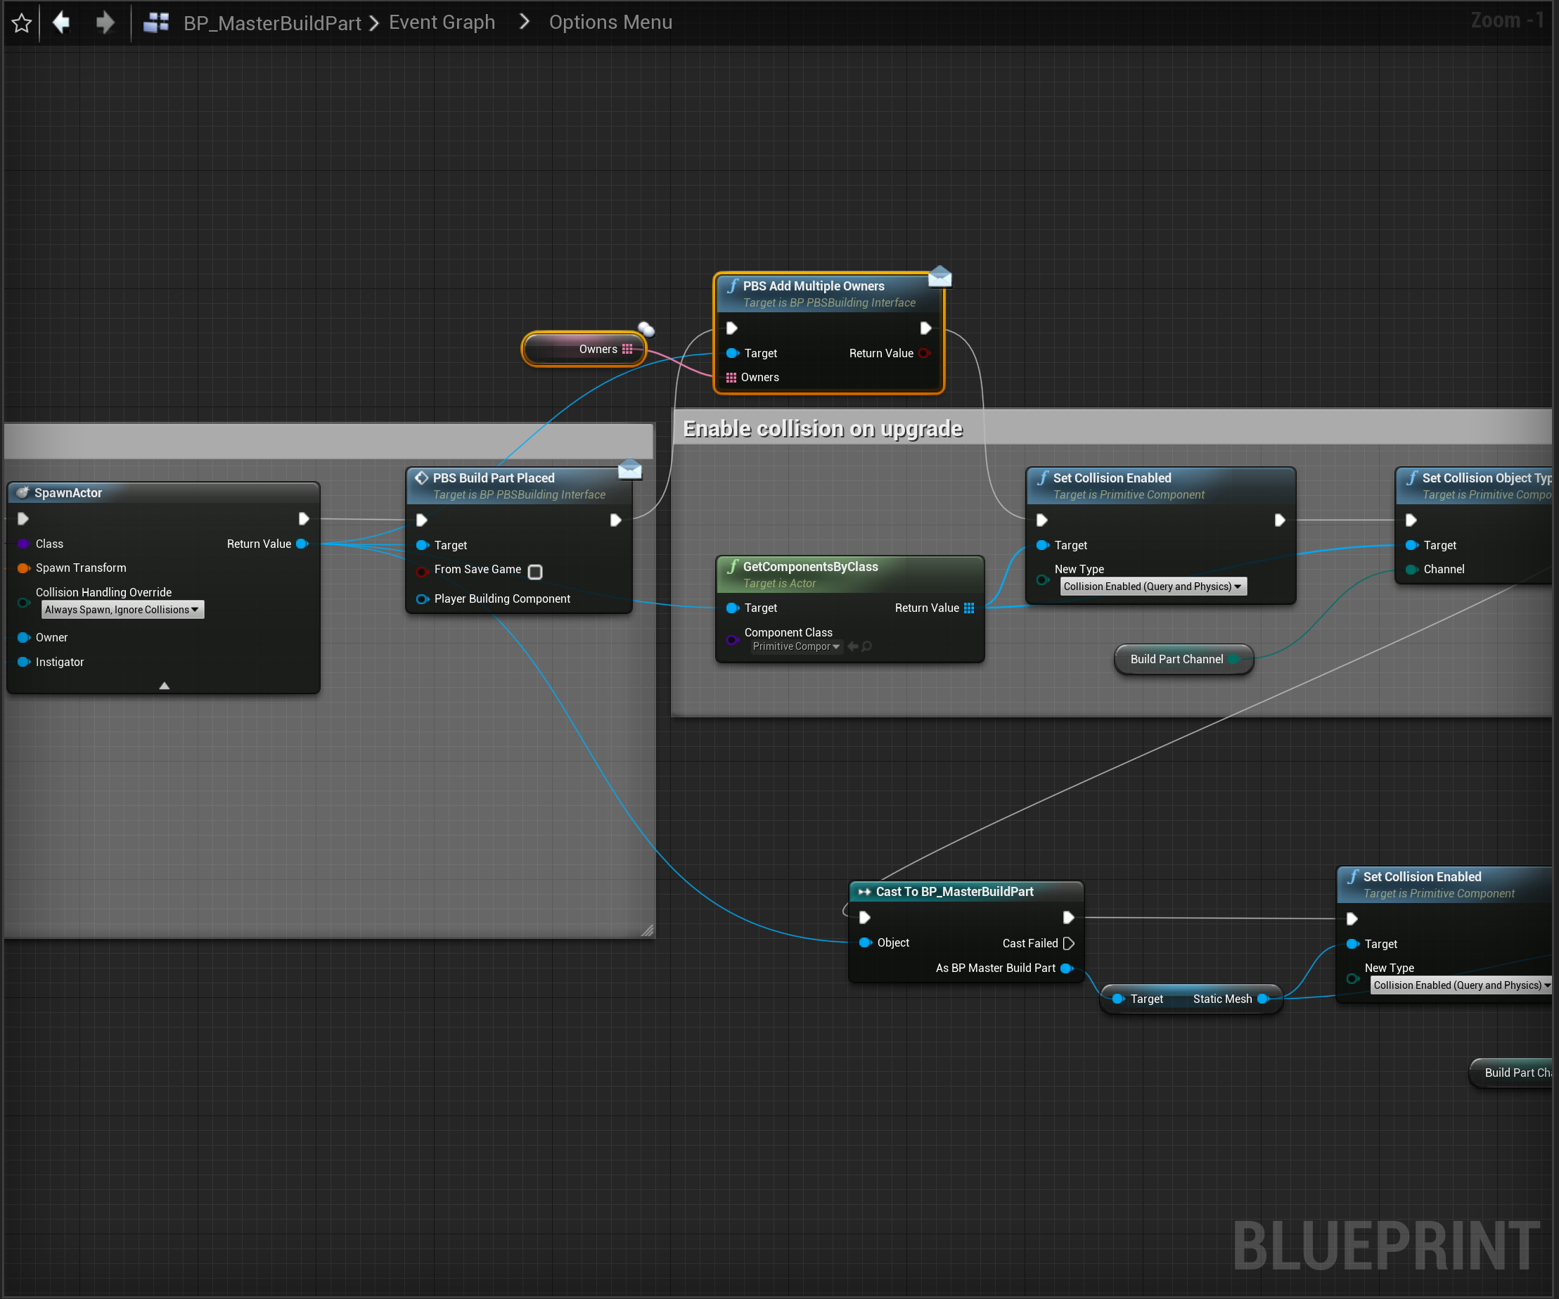Toggle the From Save Game checkbox
1559x1299 pixels.
[534, 571]
